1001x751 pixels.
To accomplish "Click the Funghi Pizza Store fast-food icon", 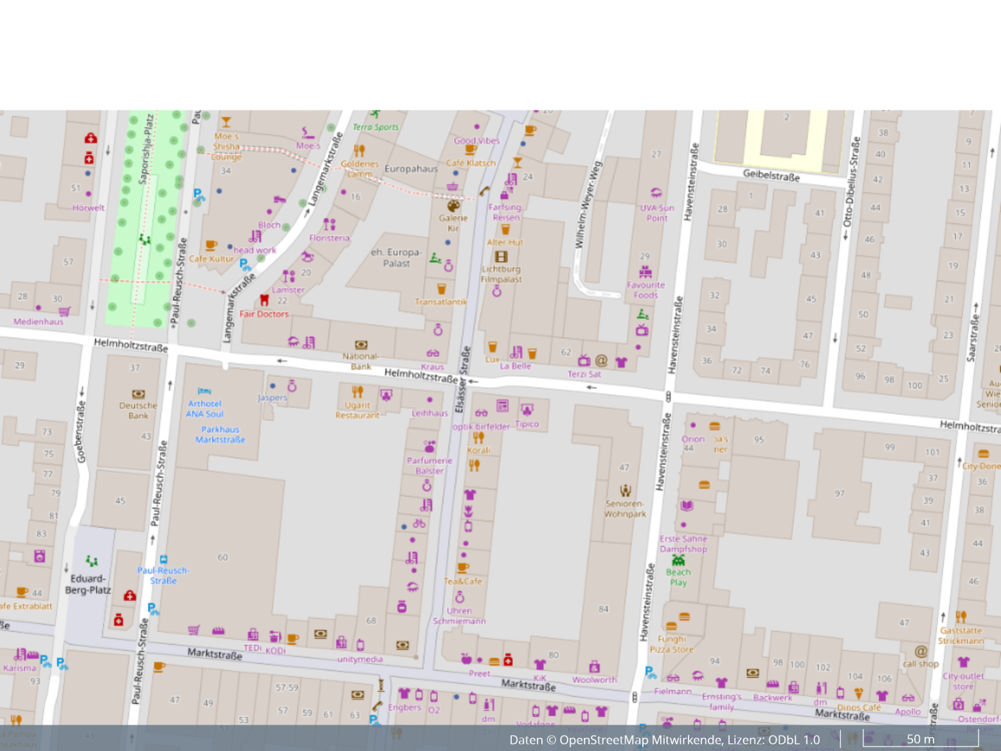I will (x=671, y=626).
